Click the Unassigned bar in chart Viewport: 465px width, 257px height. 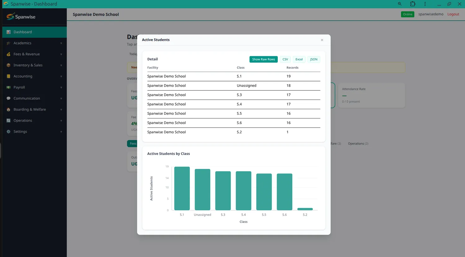[202, 190]
